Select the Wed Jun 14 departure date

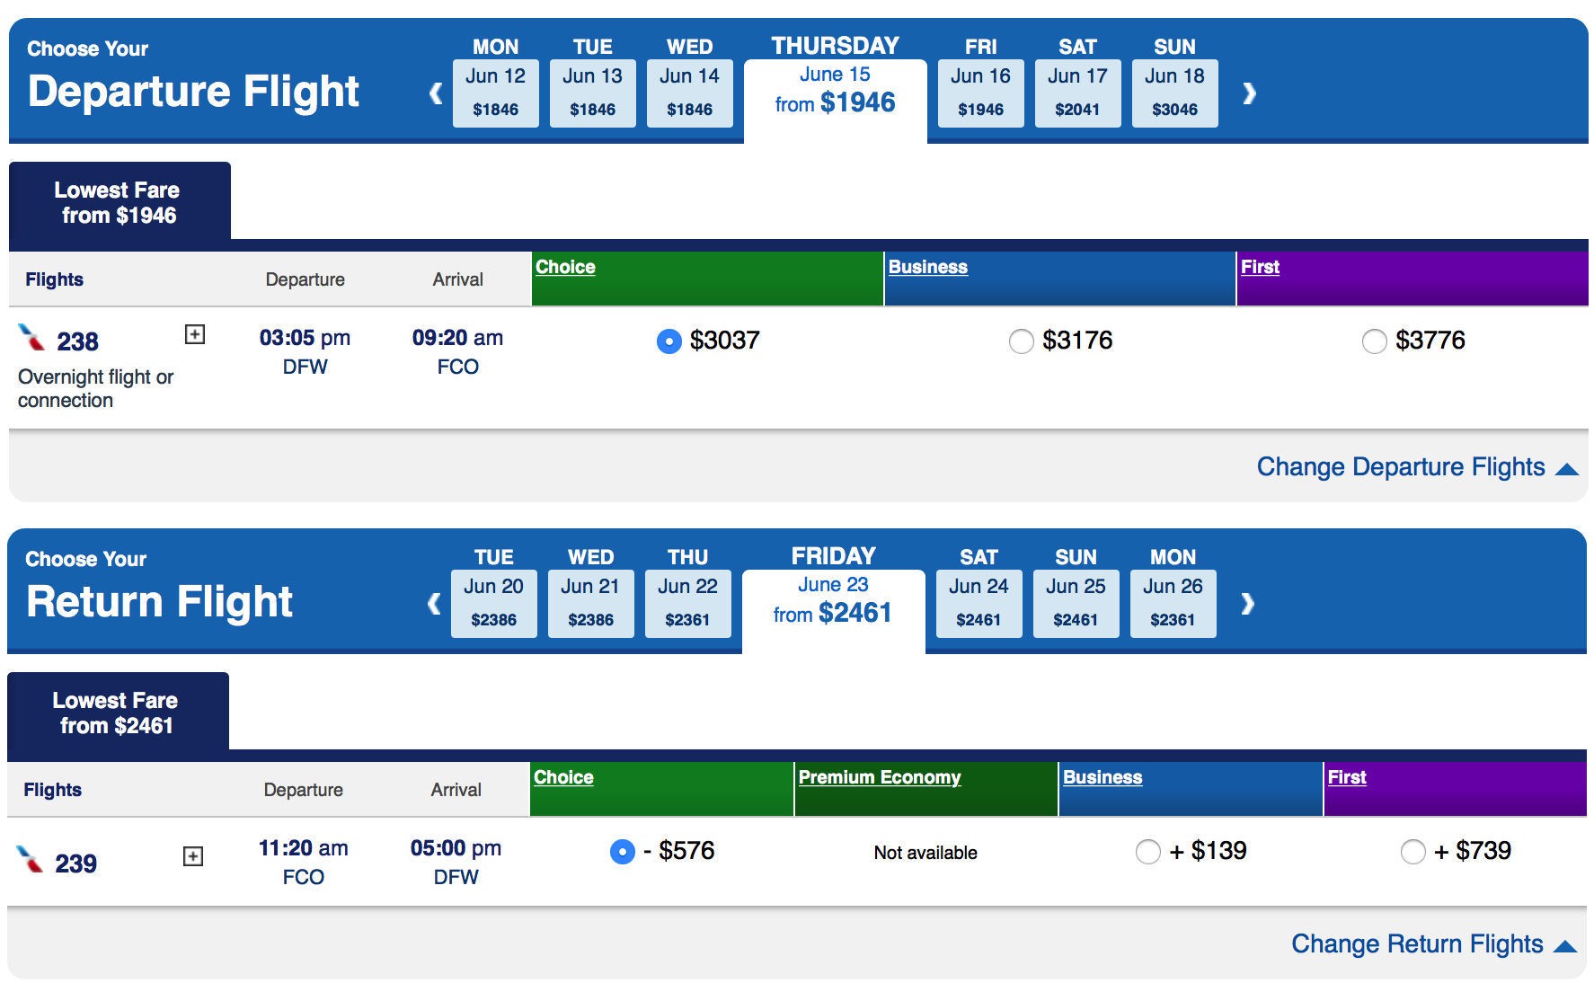689,93
